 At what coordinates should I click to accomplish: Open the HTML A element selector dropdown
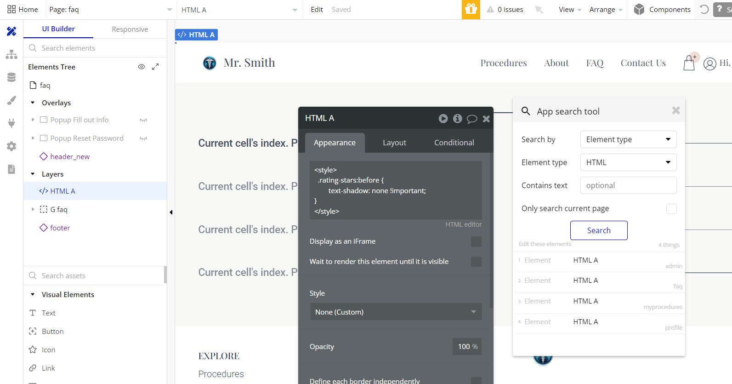[239, 10]
